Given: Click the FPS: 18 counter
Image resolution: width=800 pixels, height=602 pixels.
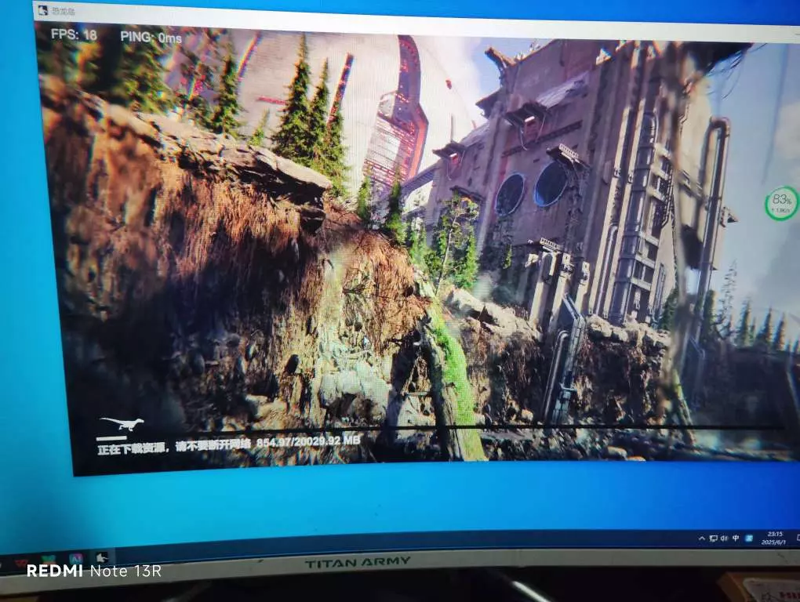Looking at the screenshot, I should (74, 34).
